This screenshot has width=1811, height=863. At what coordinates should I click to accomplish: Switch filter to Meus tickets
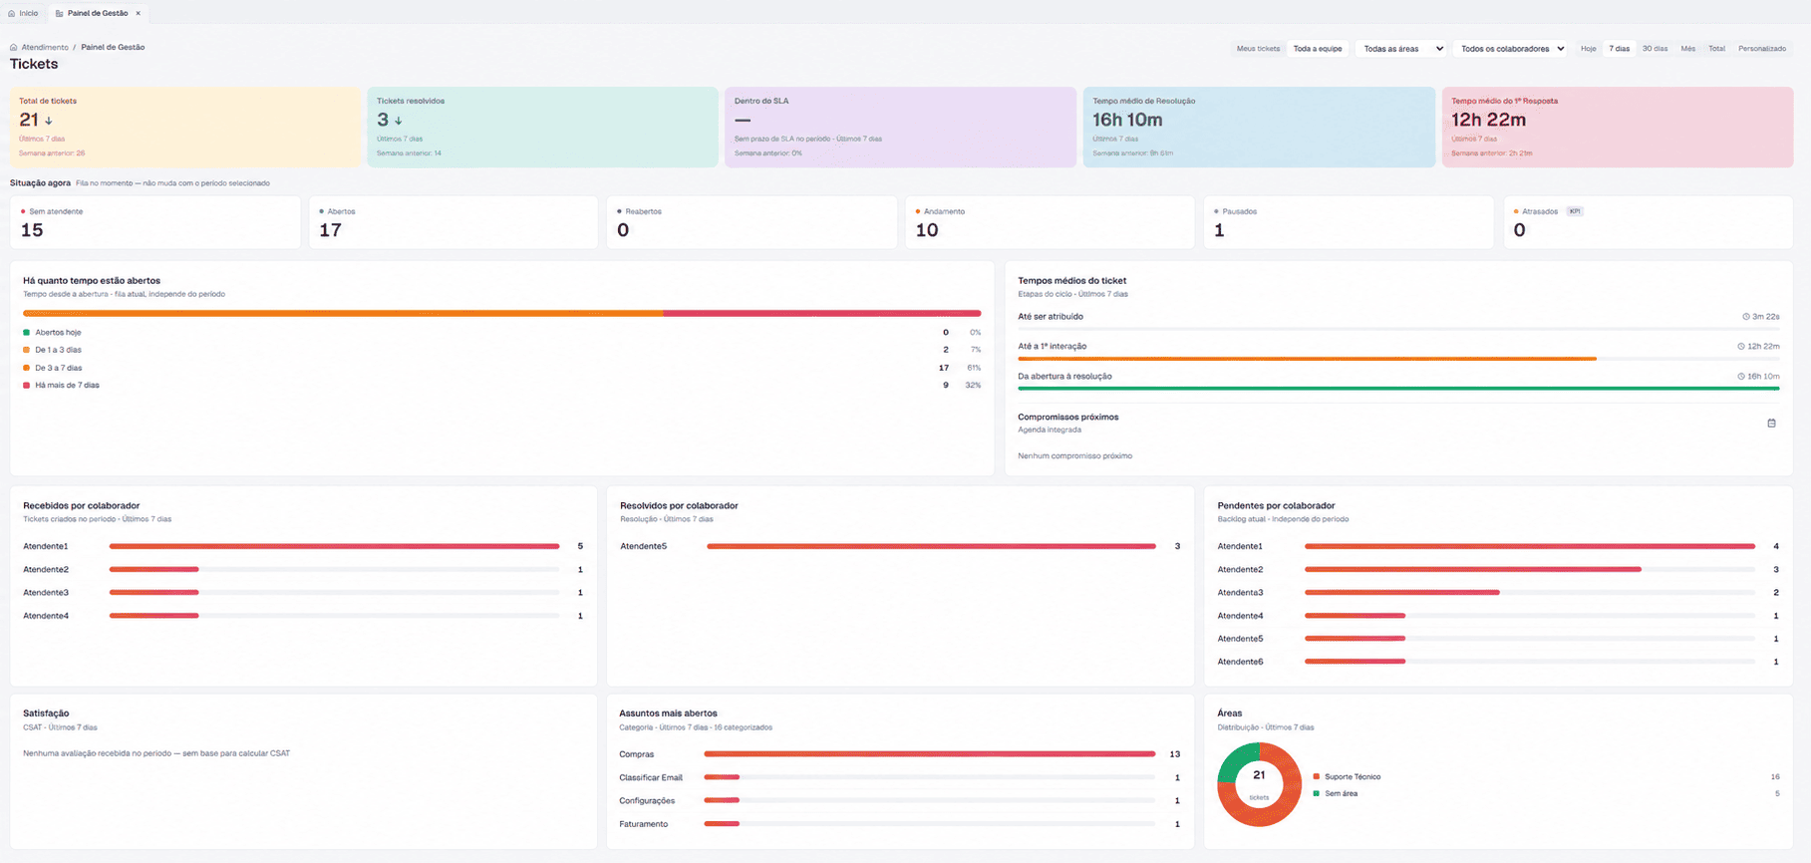click(x=1258, y=49)
